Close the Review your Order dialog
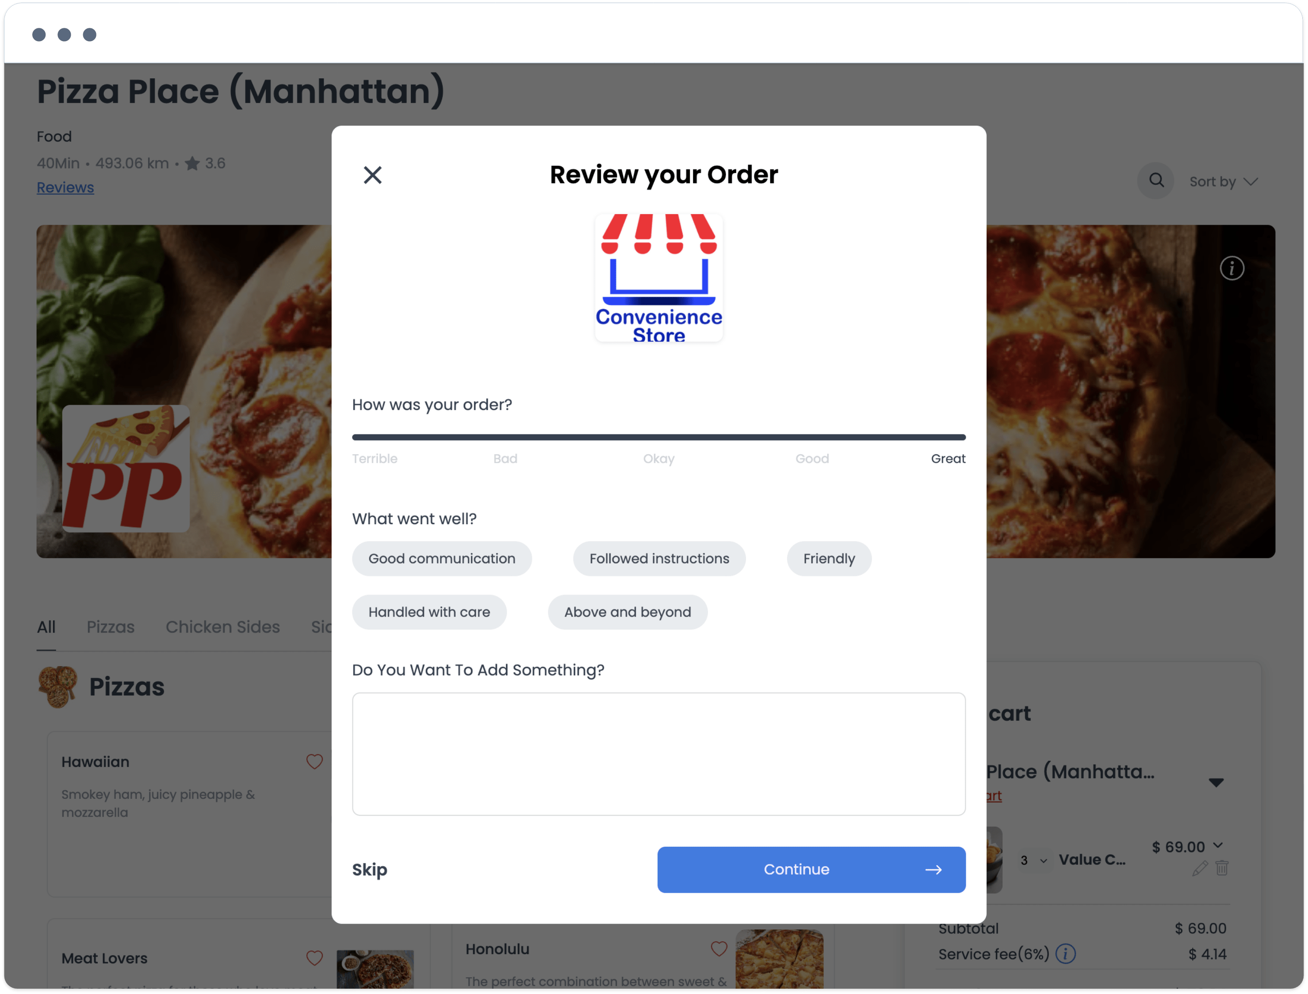This screenshot has width=1308, height=994. click(372, 175)
